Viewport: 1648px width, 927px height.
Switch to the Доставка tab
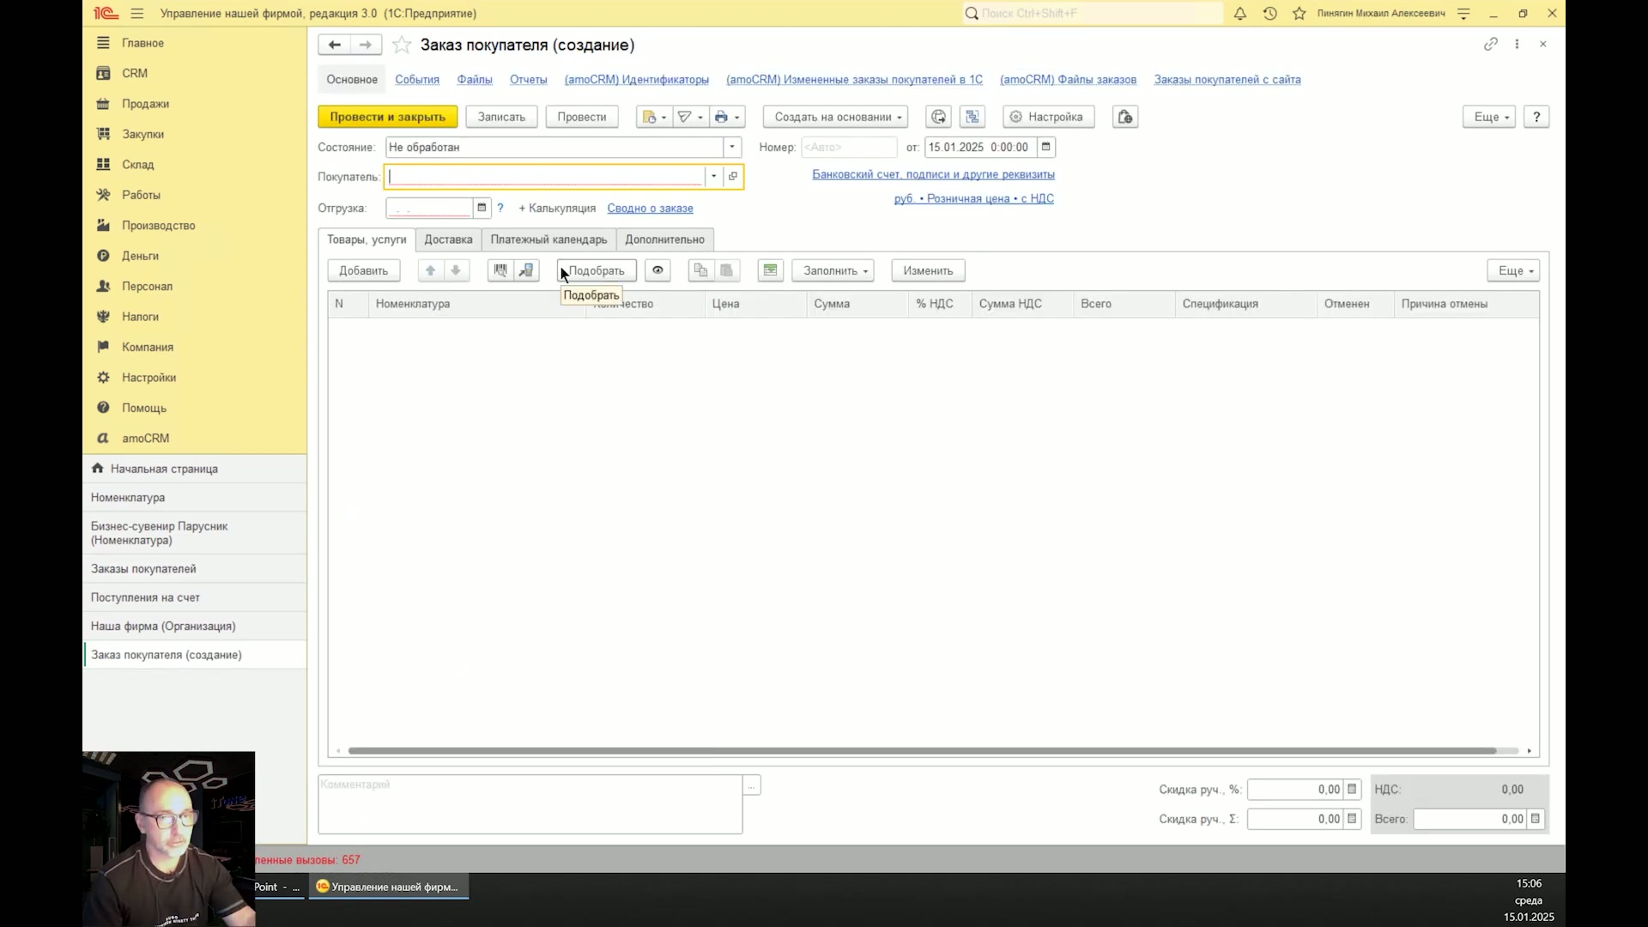448,239
